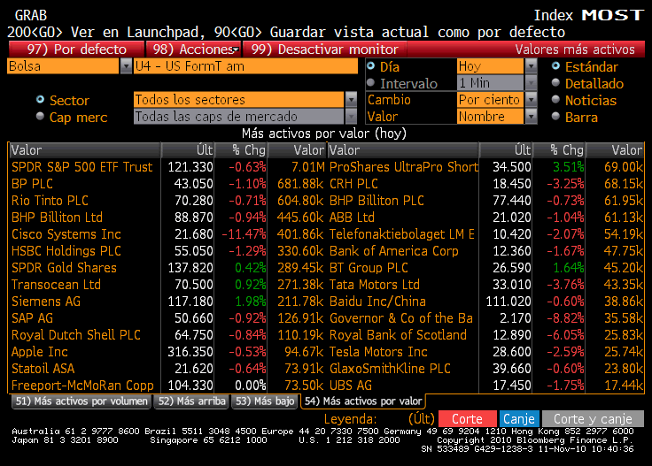Click Tesla Motors Inc
Image resolution: width=652 pixels, height=466 pixels.
[x=378, y=352]
